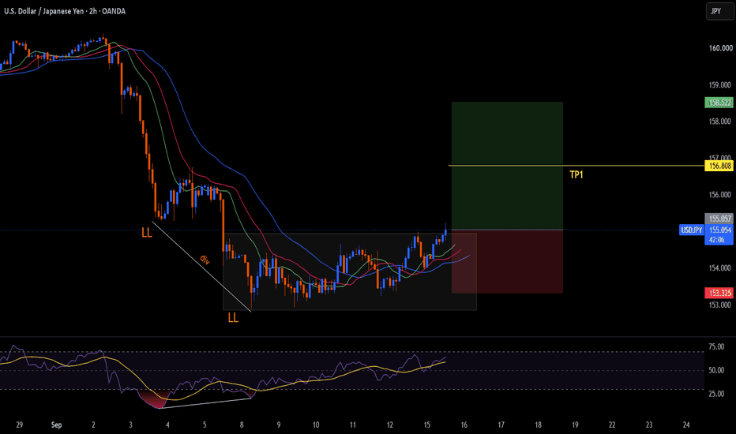Click the orange 'div' divergence label
This screenshot has width=736, height=434.
click(x=205, y=259)
